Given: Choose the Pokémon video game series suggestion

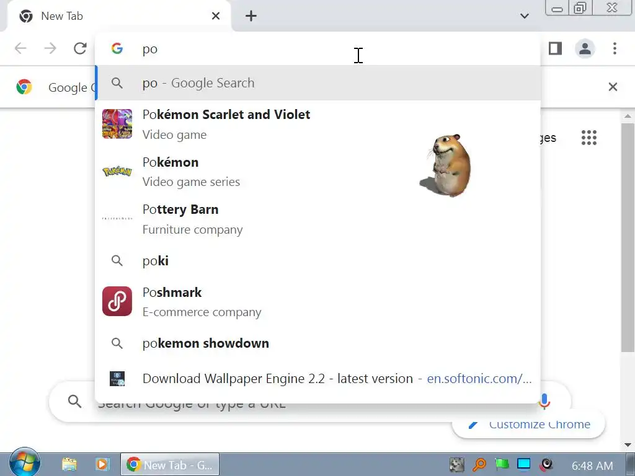Looking at the screenshot, I should point(318,172).
